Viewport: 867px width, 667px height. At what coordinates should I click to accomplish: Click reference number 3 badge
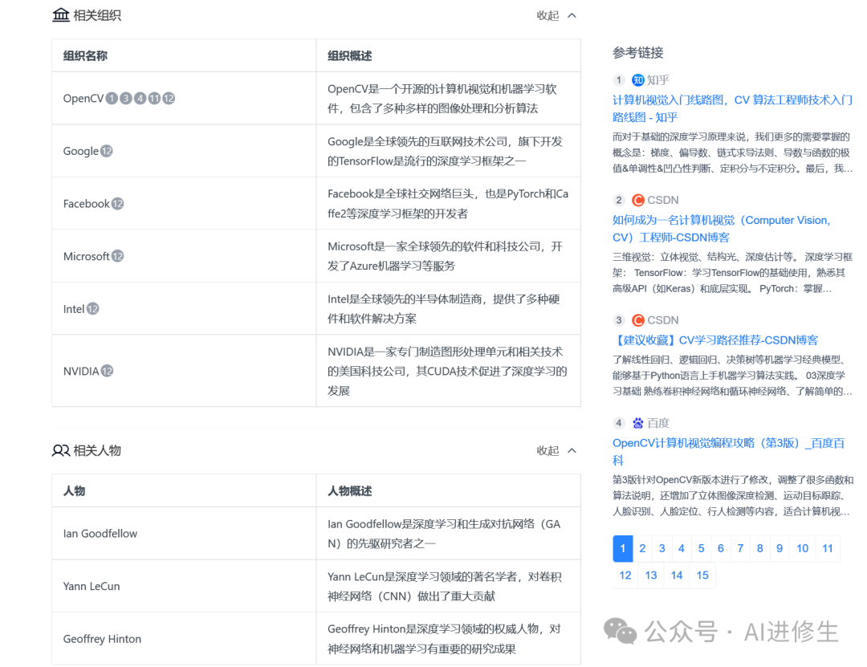point(619,320)
